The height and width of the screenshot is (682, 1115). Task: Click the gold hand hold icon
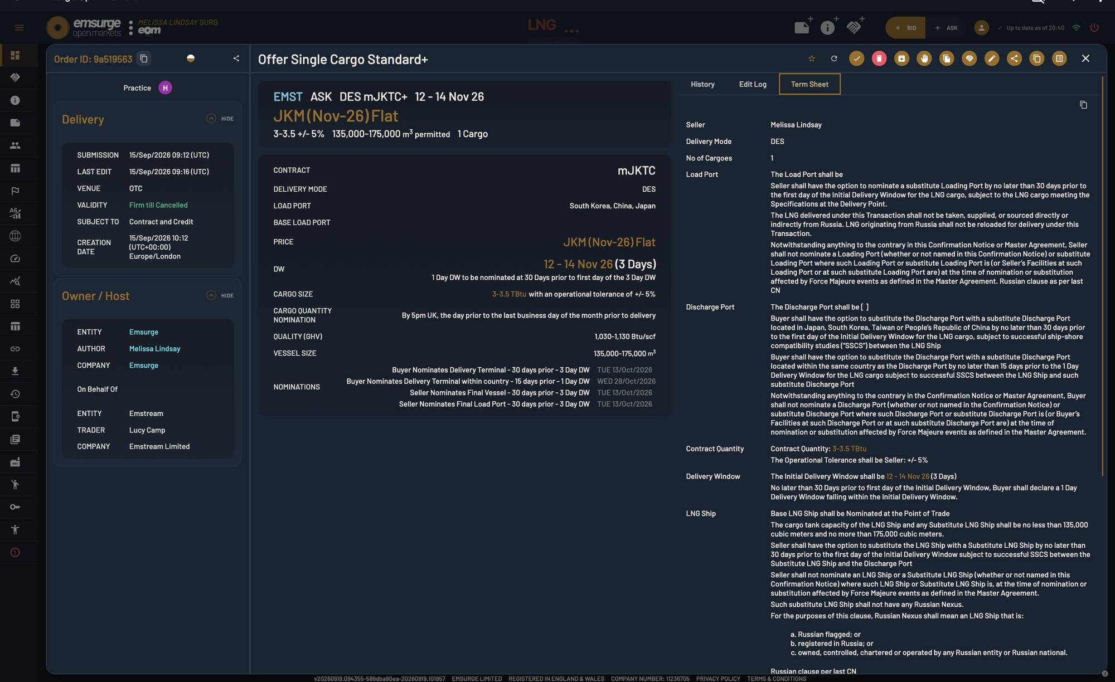924,59
